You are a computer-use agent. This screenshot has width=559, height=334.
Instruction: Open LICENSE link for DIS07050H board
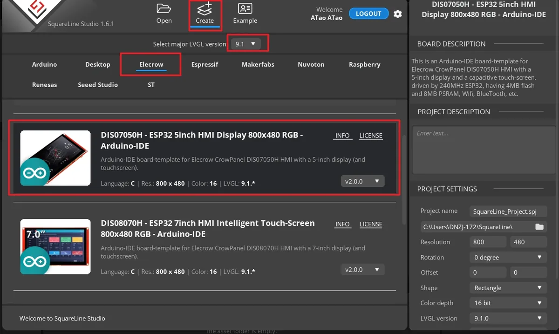371,136
